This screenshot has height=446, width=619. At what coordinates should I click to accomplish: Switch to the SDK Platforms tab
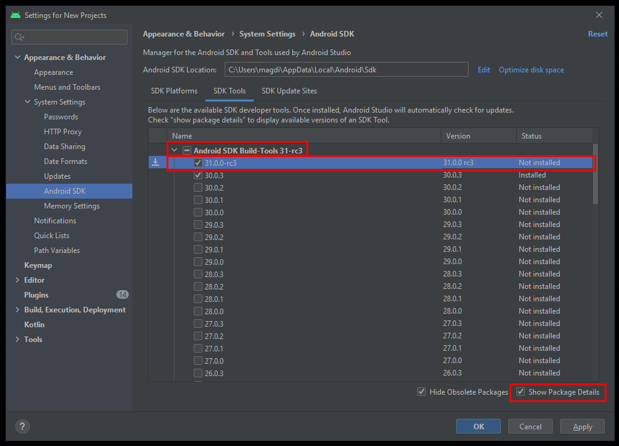(x=174, y=91)
